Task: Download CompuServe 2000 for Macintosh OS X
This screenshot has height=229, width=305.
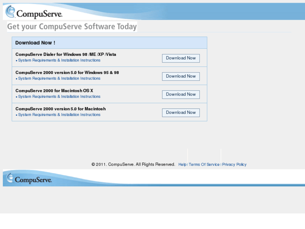Action: coord(181,94)
